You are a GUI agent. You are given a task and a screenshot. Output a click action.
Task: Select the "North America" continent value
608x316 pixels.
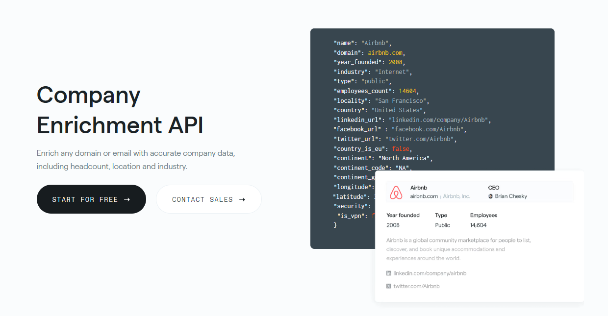point(404,158)
